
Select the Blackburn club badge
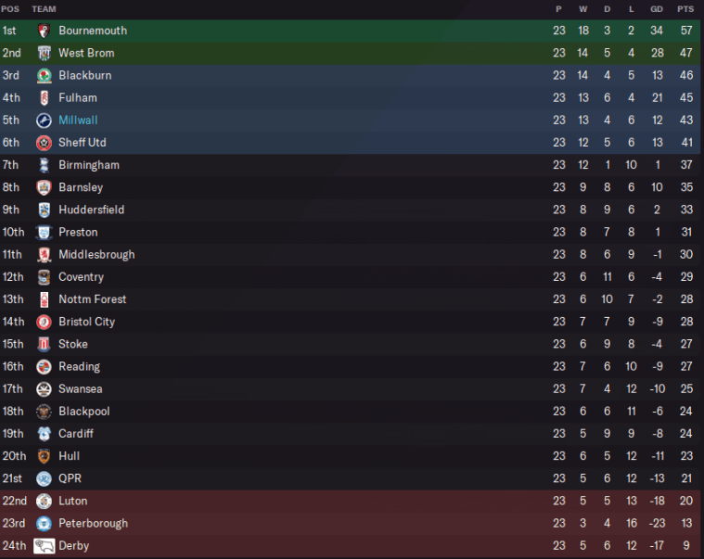pos(44,75)
